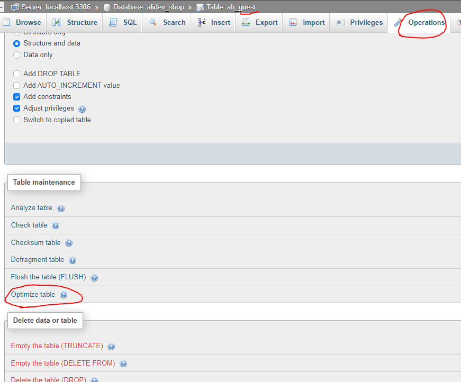This screenshot has height=382, width=461.
Task: Open help icon beside Checksum table
Action: coord(69,243)
